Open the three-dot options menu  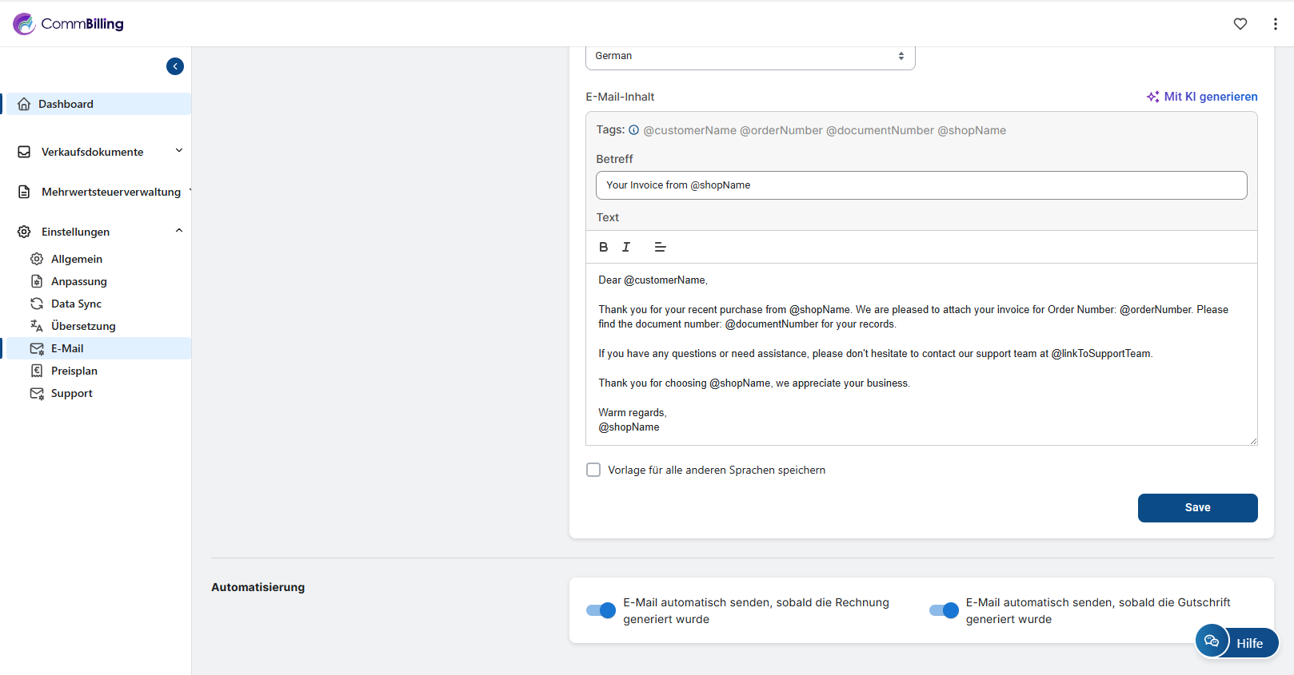coord(1275,24)
